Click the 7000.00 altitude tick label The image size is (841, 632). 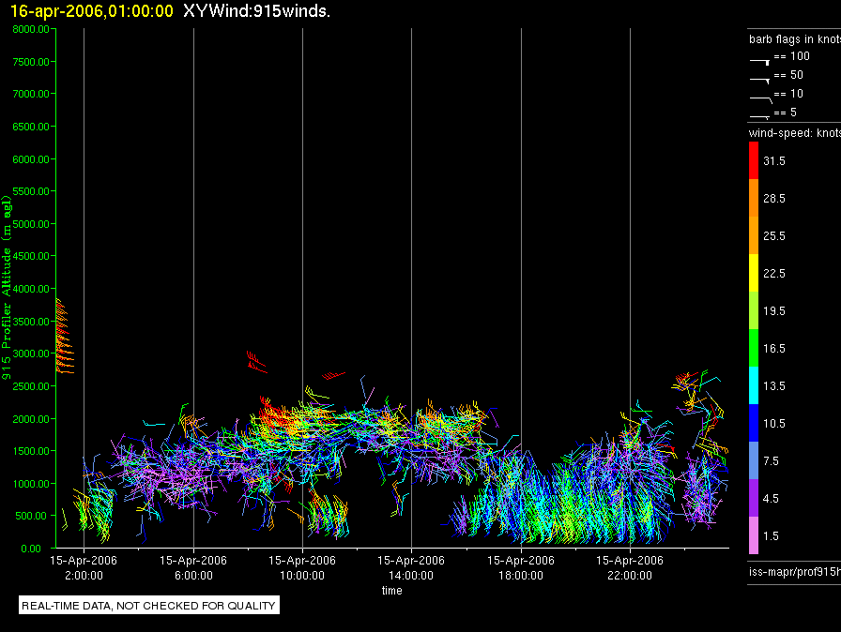pos(31,94)
